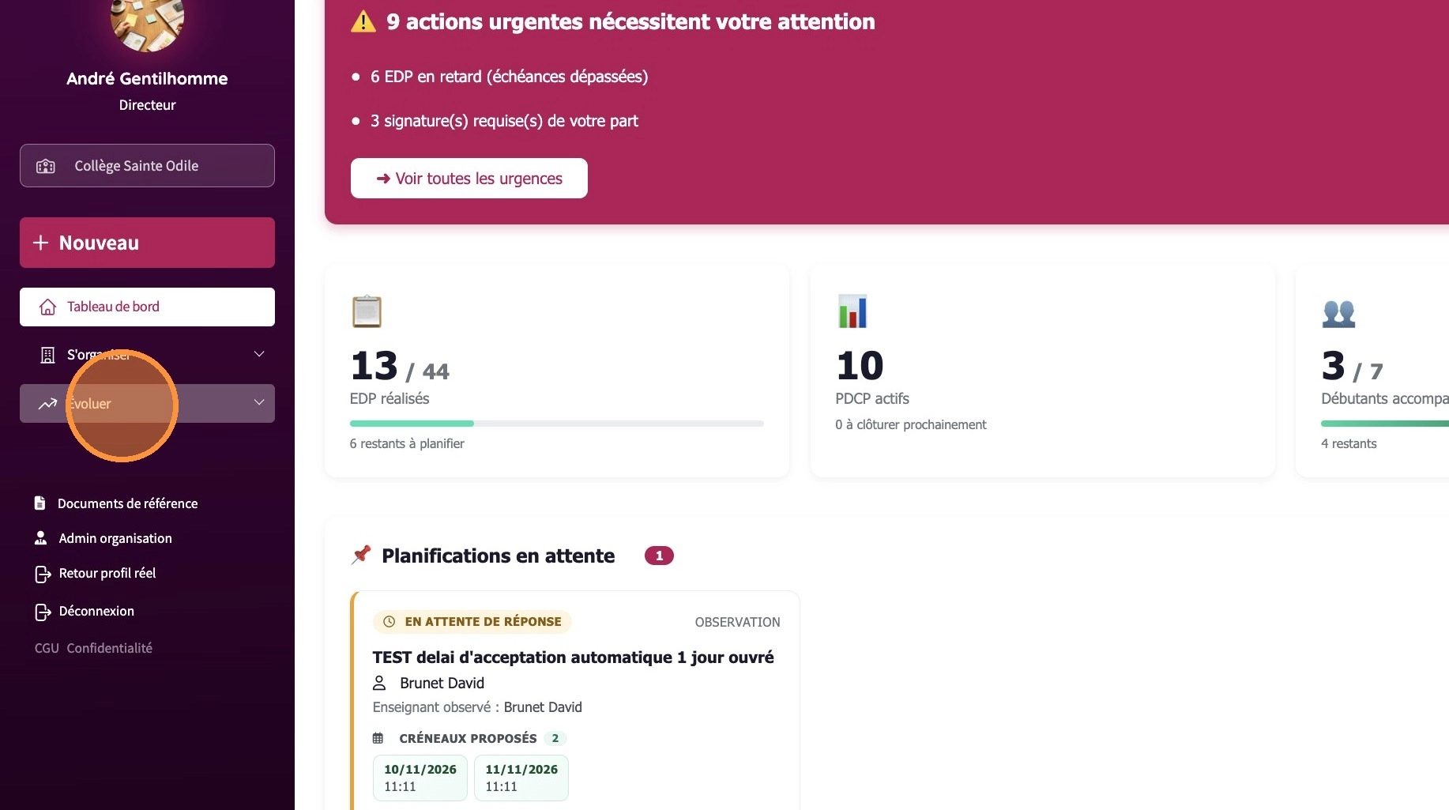Click the warning triangle icon in urgent banner

tap(363, 21)
